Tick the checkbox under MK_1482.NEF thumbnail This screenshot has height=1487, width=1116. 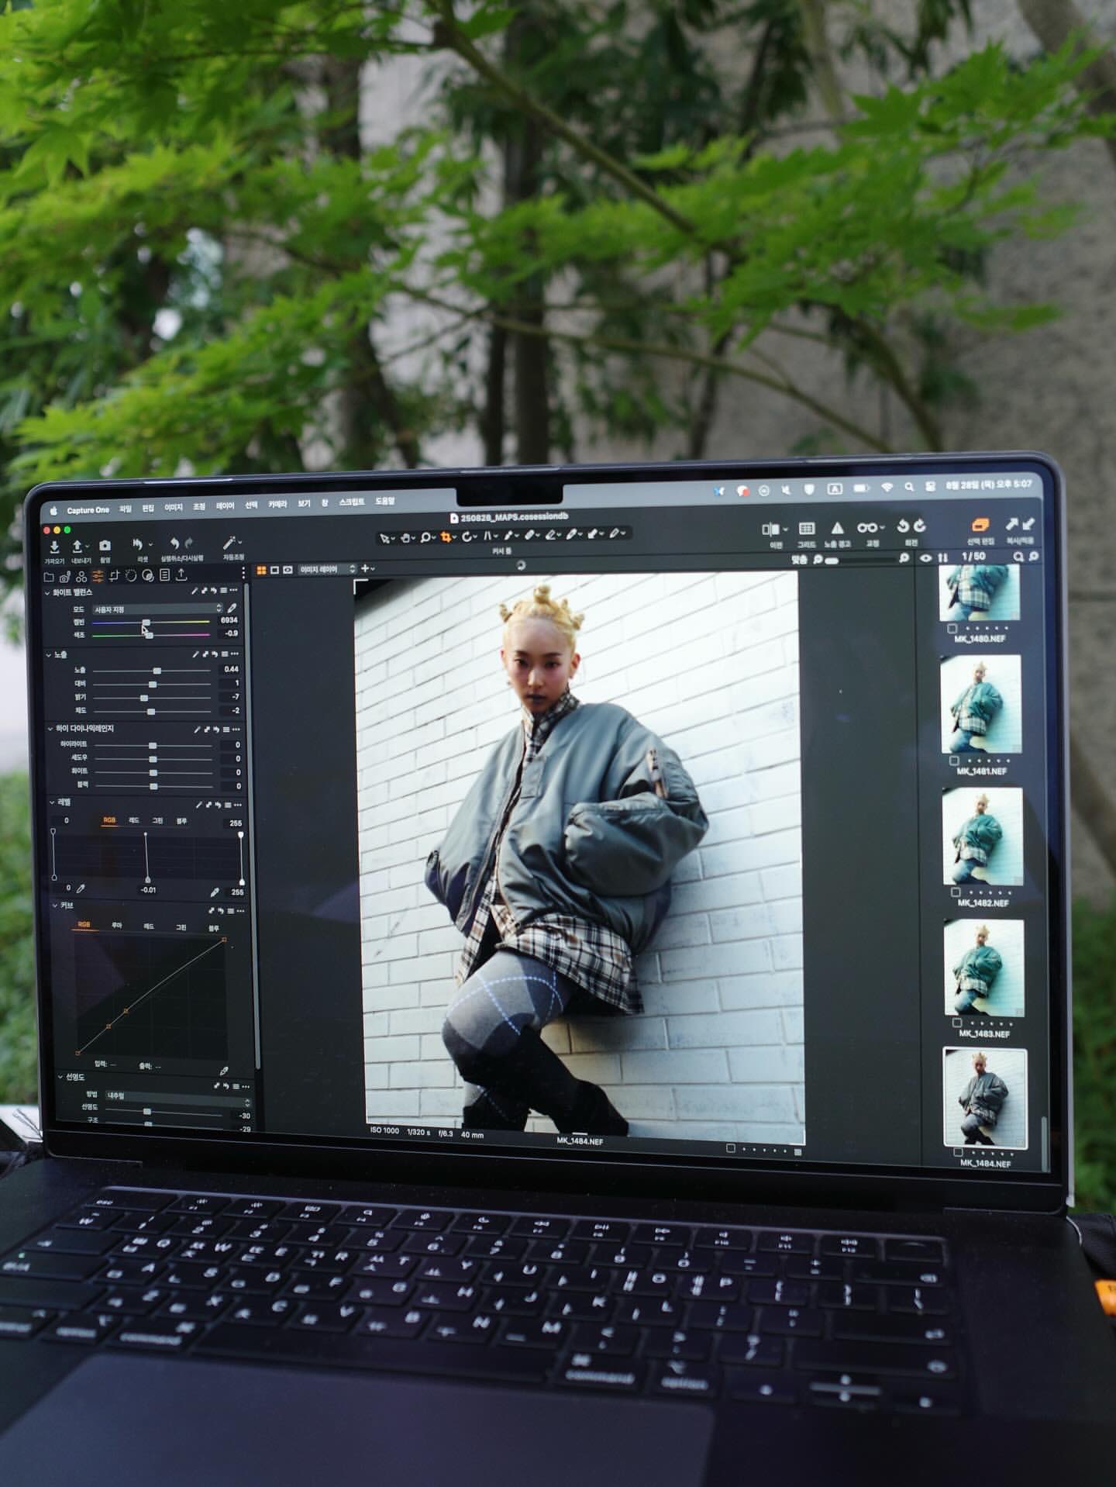[956, 892]
